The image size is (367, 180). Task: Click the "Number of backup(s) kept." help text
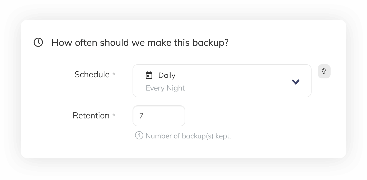click(188, 136)
